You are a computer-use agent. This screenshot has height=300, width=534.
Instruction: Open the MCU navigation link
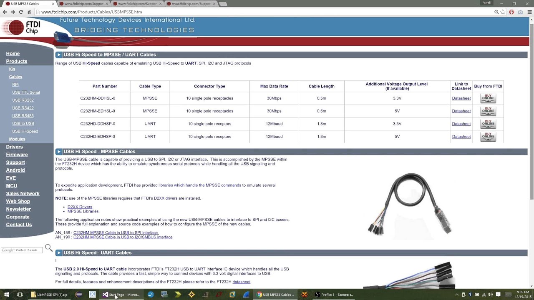pyautogui.click(x=12, y=186)
